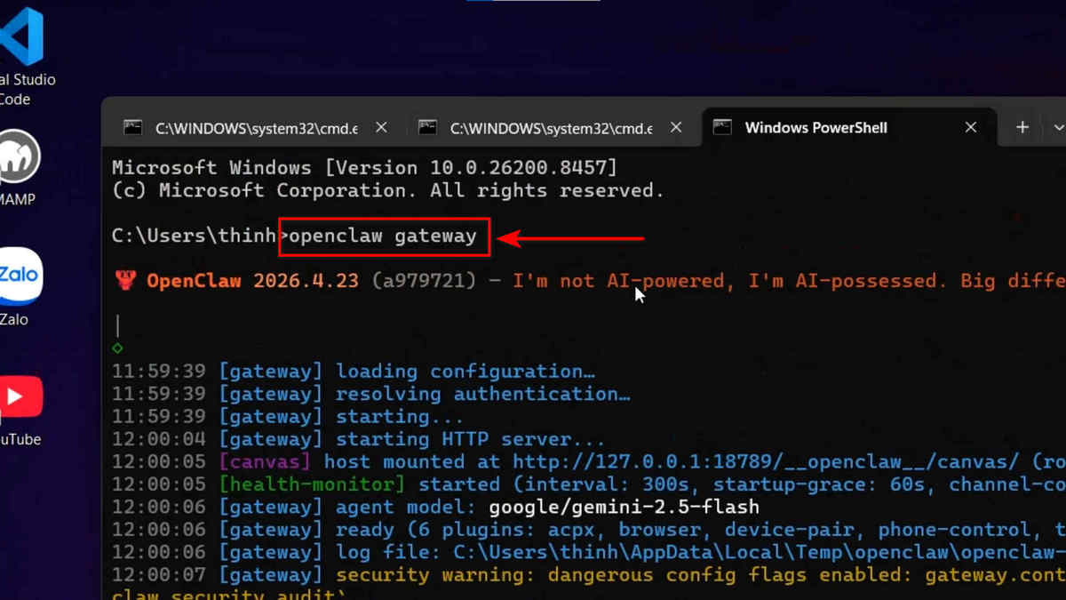The height and width of the screenshot is (600, 1066).
Task: Close the first cmd.exe tab
Action: (x=381, y=128)
